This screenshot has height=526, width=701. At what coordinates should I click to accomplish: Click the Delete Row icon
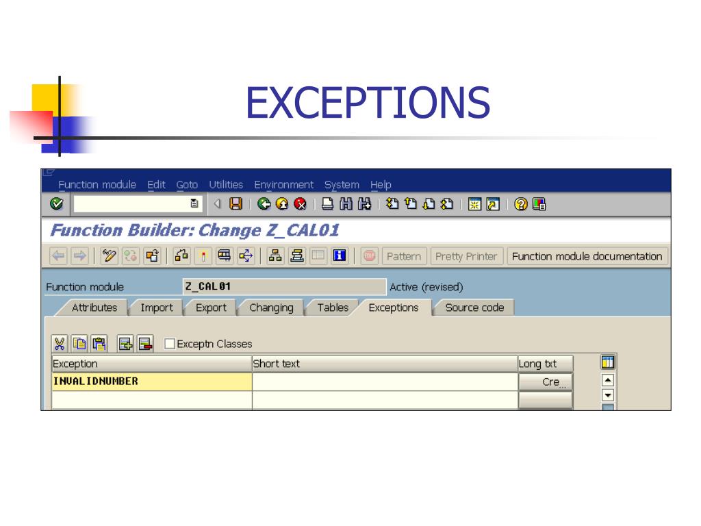click(146, 344)
